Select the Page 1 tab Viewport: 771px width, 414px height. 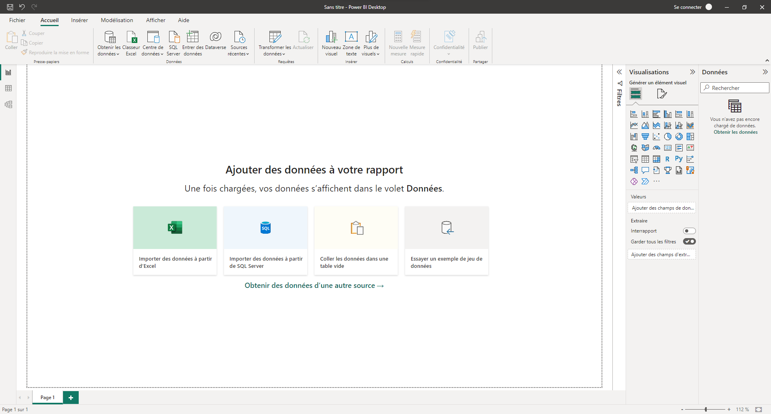(47, 398)
